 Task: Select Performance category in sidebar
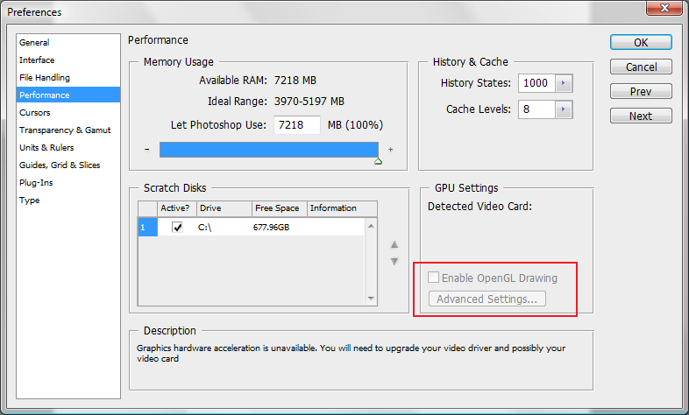tap(68, 95)
